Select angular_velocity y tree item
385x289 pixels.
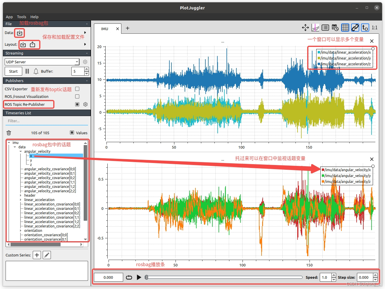31,160
